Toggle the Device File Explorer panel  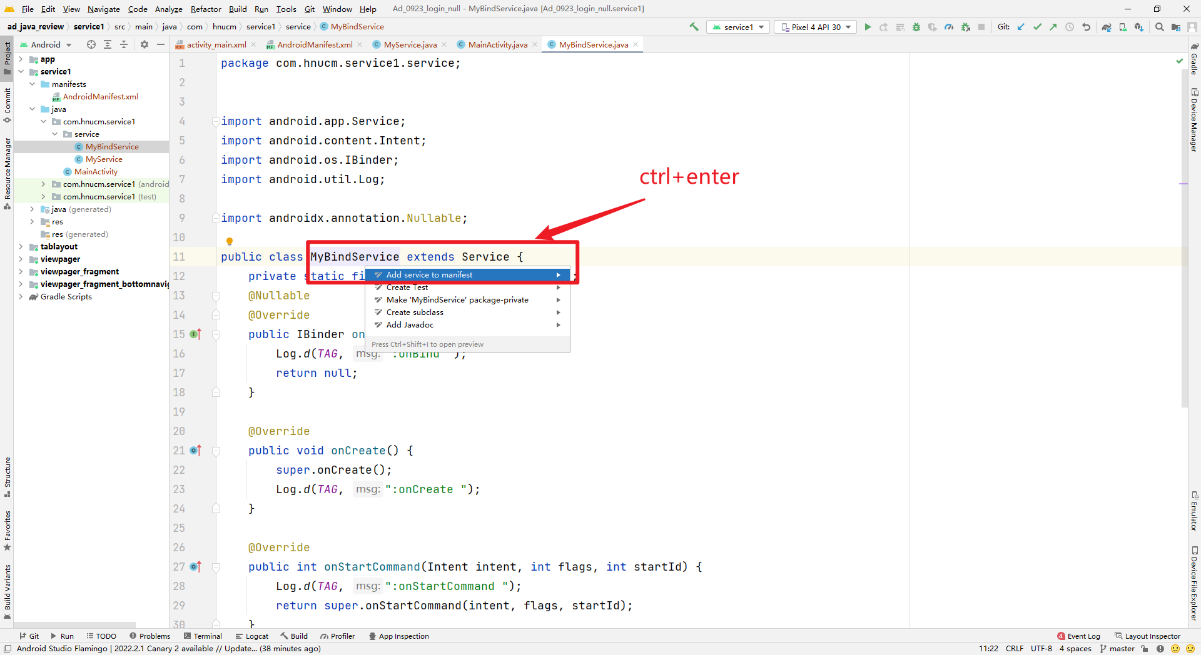tap(1194, 583)
